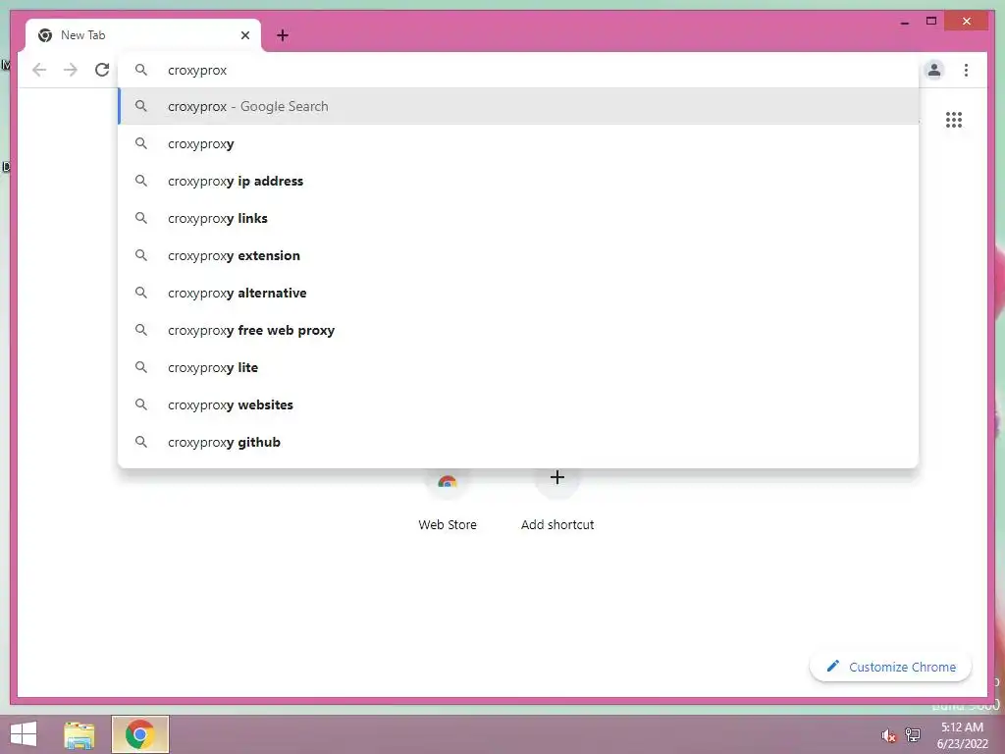Select croxyproxy extension suggestion
The height and width of the screenshot is (754, 1005).
tap(518, 255)
